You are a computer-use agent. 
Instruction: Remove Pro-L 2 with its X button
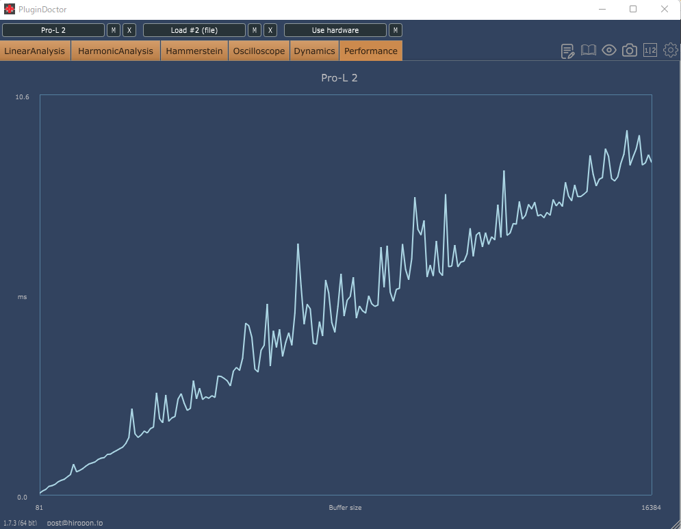point(129,30)
